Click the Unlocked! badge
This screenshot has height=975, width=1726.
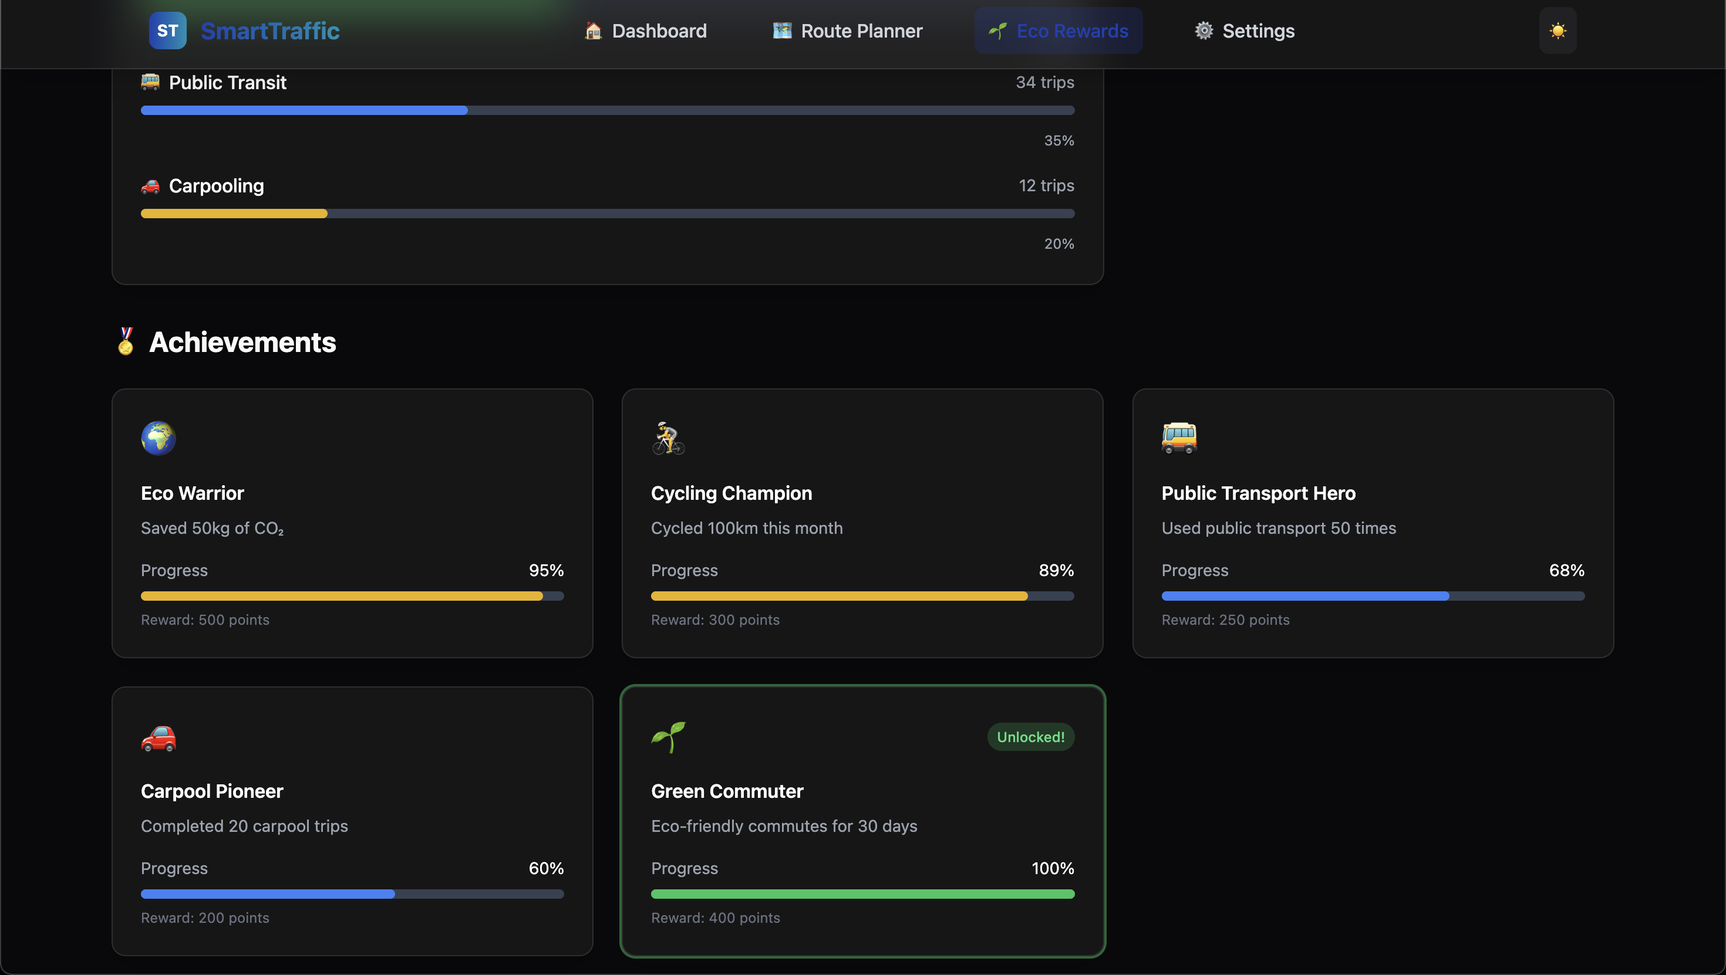[1030, 737]
